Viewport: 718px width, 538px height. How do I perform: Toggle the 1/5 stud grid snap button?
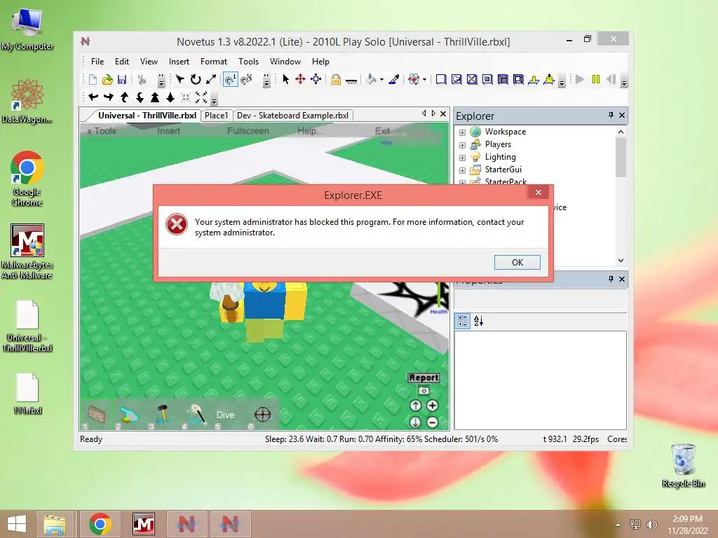tap(246, 80)
